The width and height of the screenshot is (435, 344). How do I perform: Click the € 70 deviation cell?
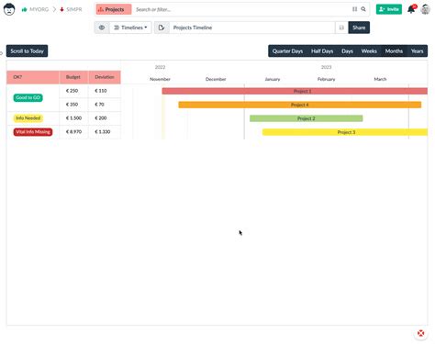tap(105, 105)
